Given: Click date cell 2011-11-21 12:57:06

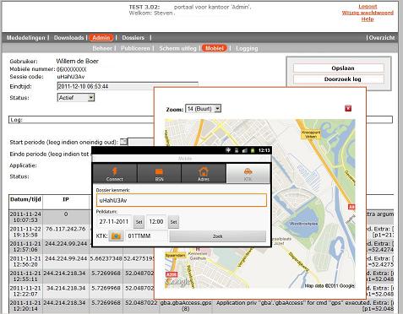Looking at the screenshot, I should (25, 246).
